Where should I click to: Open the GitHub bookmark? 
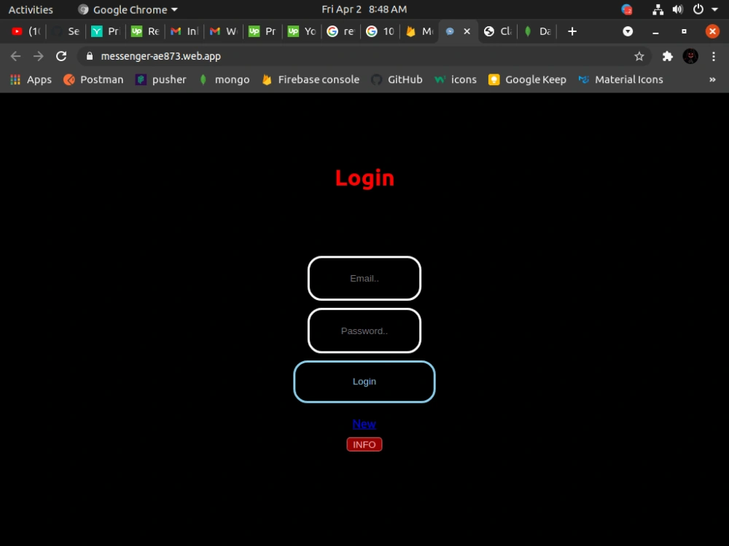pyautogui.click(x=397, y=79)
